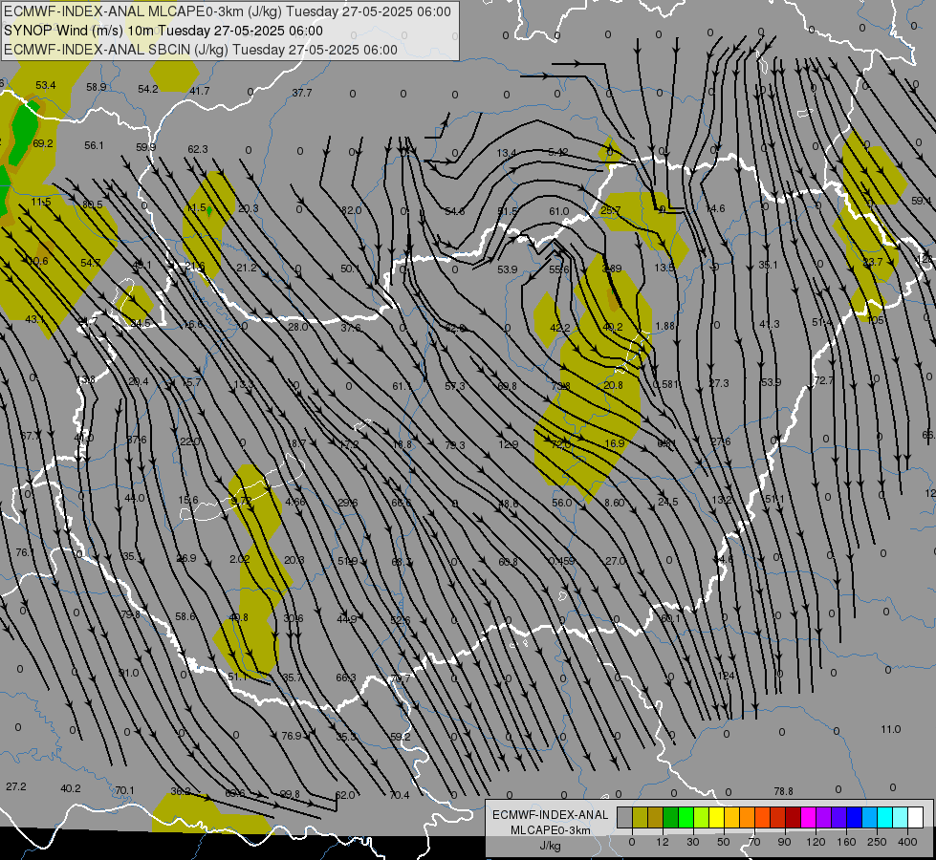Click the pure yellow legend swatch

[x=716, y=817]
